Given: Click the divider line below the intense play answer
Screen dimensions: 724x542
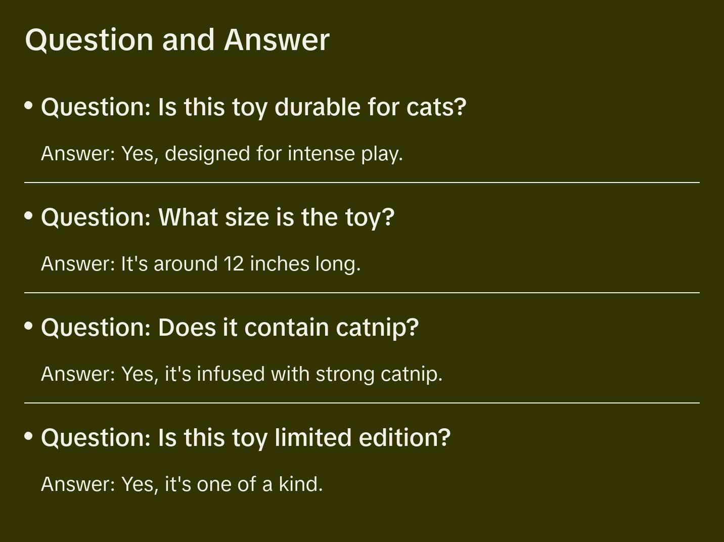Looking at the screenshot, I should (362, 183).
